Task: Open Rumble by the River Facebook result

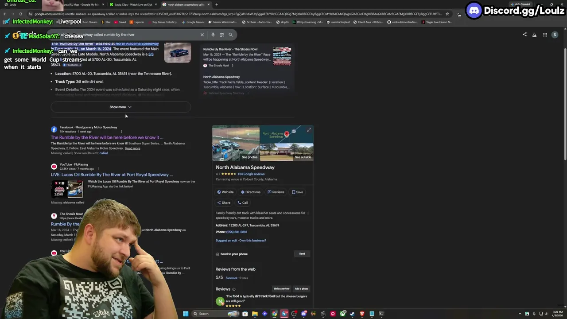Action: (x=107, y=137)
